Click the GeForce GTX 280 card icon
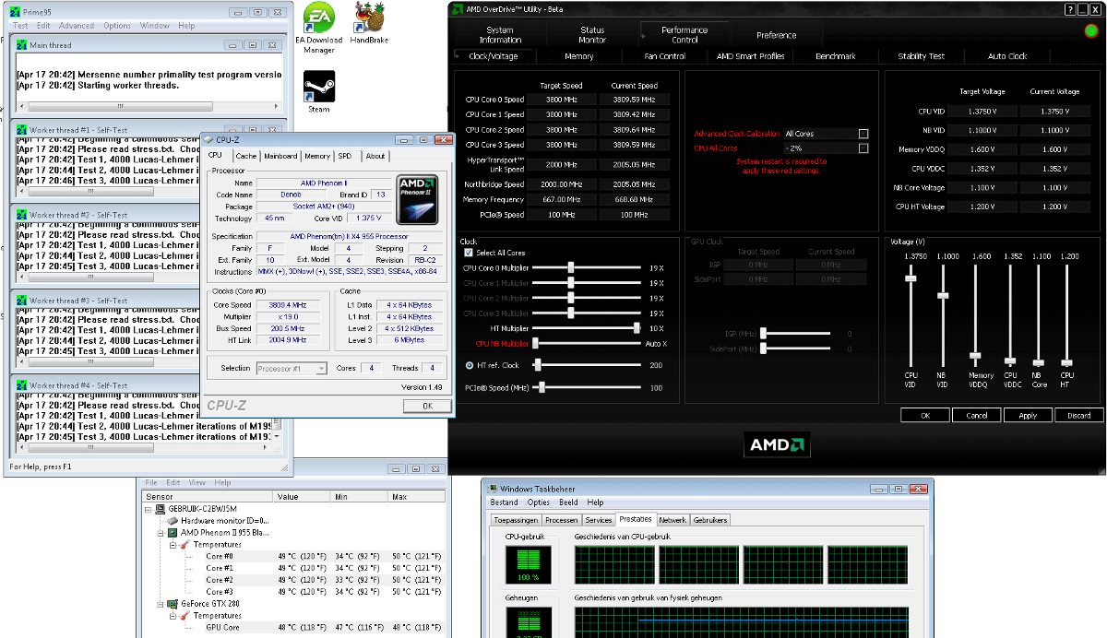The width and height of the screenshot is (1107, 638). pyautogui.click(x=173, y=604)
